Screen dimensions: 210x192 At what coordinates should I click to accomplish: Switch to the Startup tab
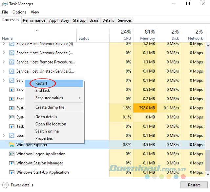point(79,20)
